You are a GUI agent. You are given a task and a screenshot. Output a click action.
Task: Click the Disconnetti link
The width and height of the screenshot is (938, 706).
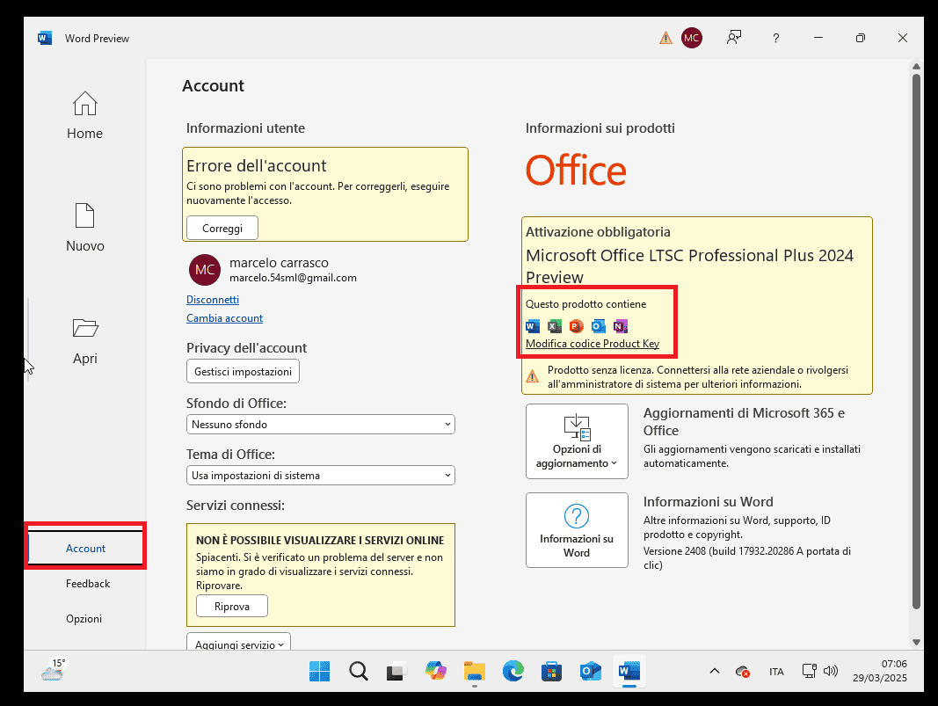pyautogui.click(x=213, y=300)
